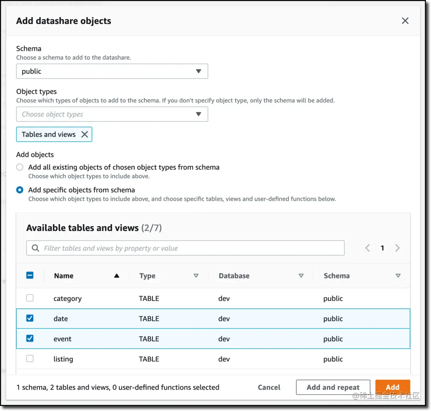The height and width of the screenshot is (411, 431).
Task: Close the Add datashare objects dialog
Action: pos(405,21)
